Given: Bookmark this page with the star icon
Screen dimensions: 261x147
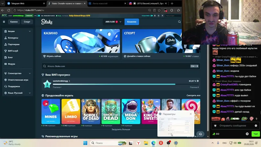Looking at the screenshot, I should (x=159, y=10).
